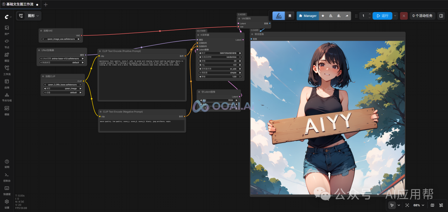This screenshot has width=448, height=212.
Task: Click the blue triangle logo toolbar button
Action: pos(279,16)
